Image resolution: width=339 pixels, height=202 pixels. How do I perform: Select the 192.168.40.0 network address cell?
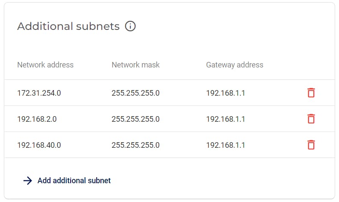(x=39, y=145)
